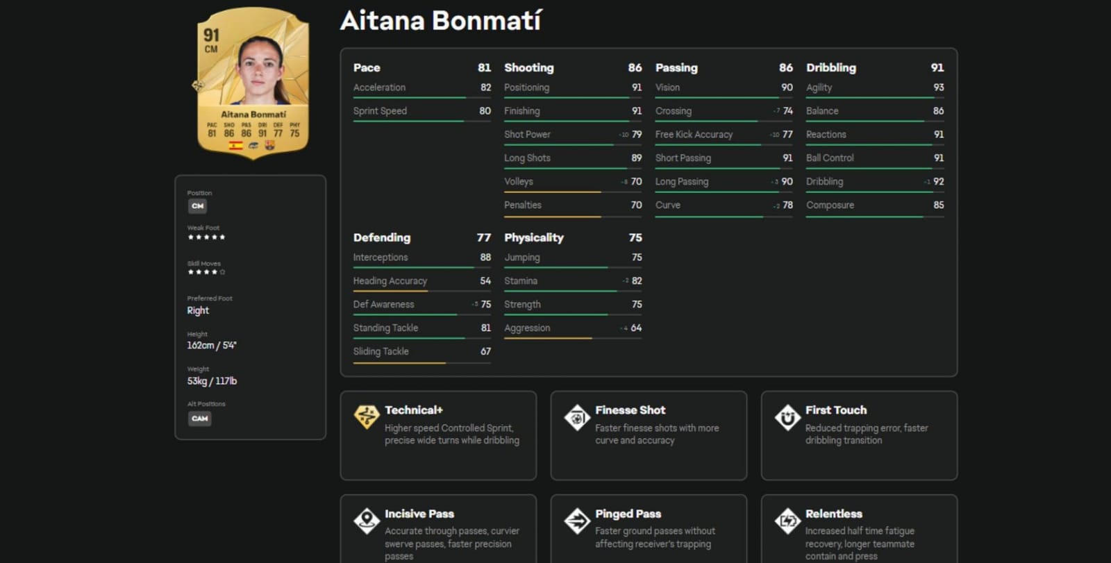Click the Relentless PlayStyle icon
This screenshot has height=563, width=1111.
[787, 522]
